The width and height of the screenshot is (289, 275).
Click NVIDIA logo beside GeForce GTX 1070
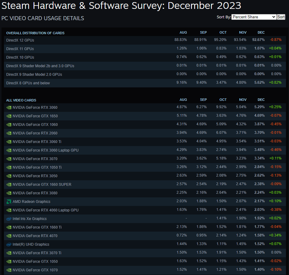click(9, 270)
